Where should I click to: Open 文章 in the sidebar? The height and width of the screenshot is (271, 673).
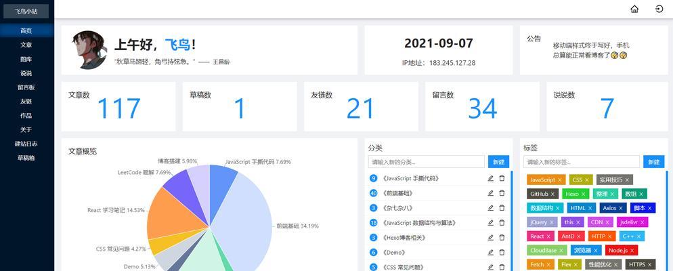(x=26, y=45)
